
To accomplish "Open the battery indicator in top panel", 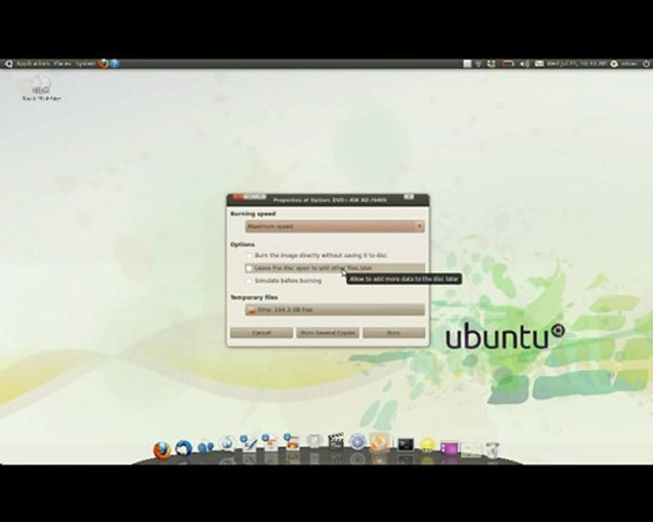I will (508, 64).
